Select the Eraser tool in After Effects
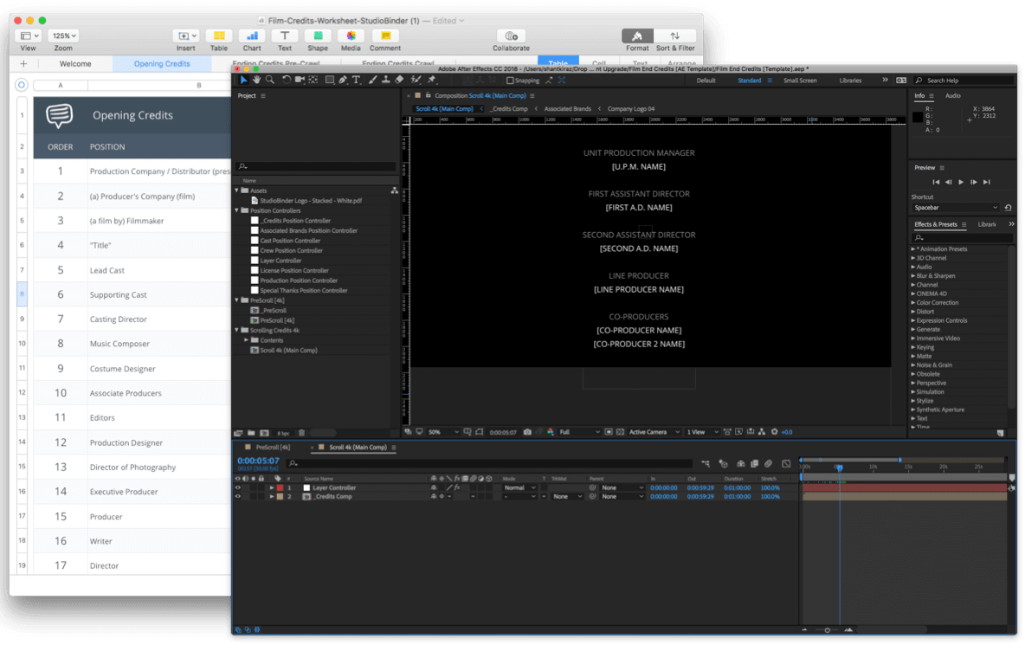1025x645 pixels. pos(399,80)
